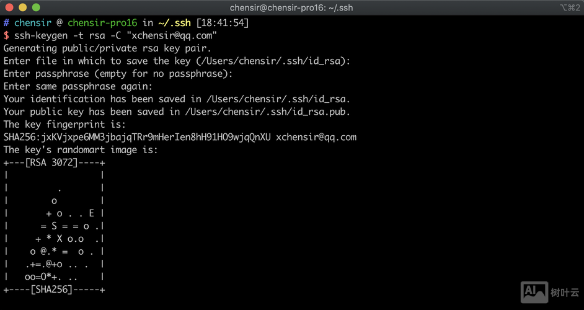Click the AI watermark logo

533,291
